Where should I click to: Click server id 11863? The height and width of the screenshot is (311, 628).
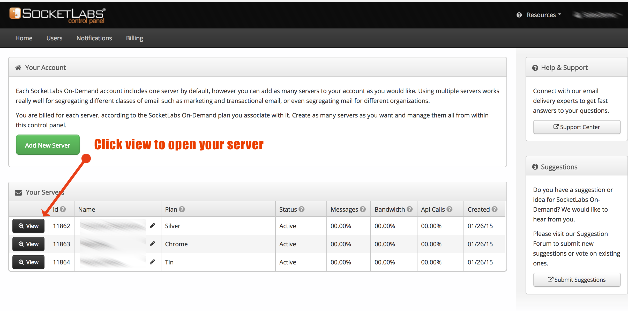(62, 244)
